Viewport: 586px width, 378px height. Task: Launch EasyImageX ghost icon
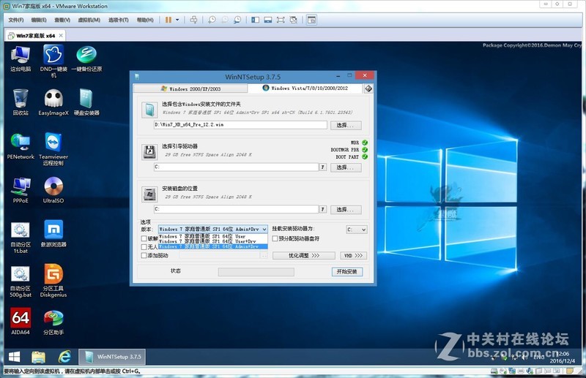[53, 102]
